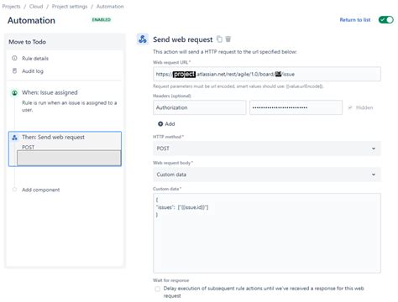This screenshot has width=398, height=302.
Task: Open Audit log section
Action: click(33, 71)
